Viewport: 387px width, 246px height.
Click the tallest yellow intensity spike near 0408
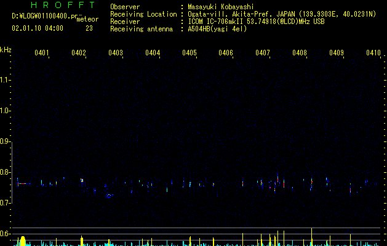point(311,237)
